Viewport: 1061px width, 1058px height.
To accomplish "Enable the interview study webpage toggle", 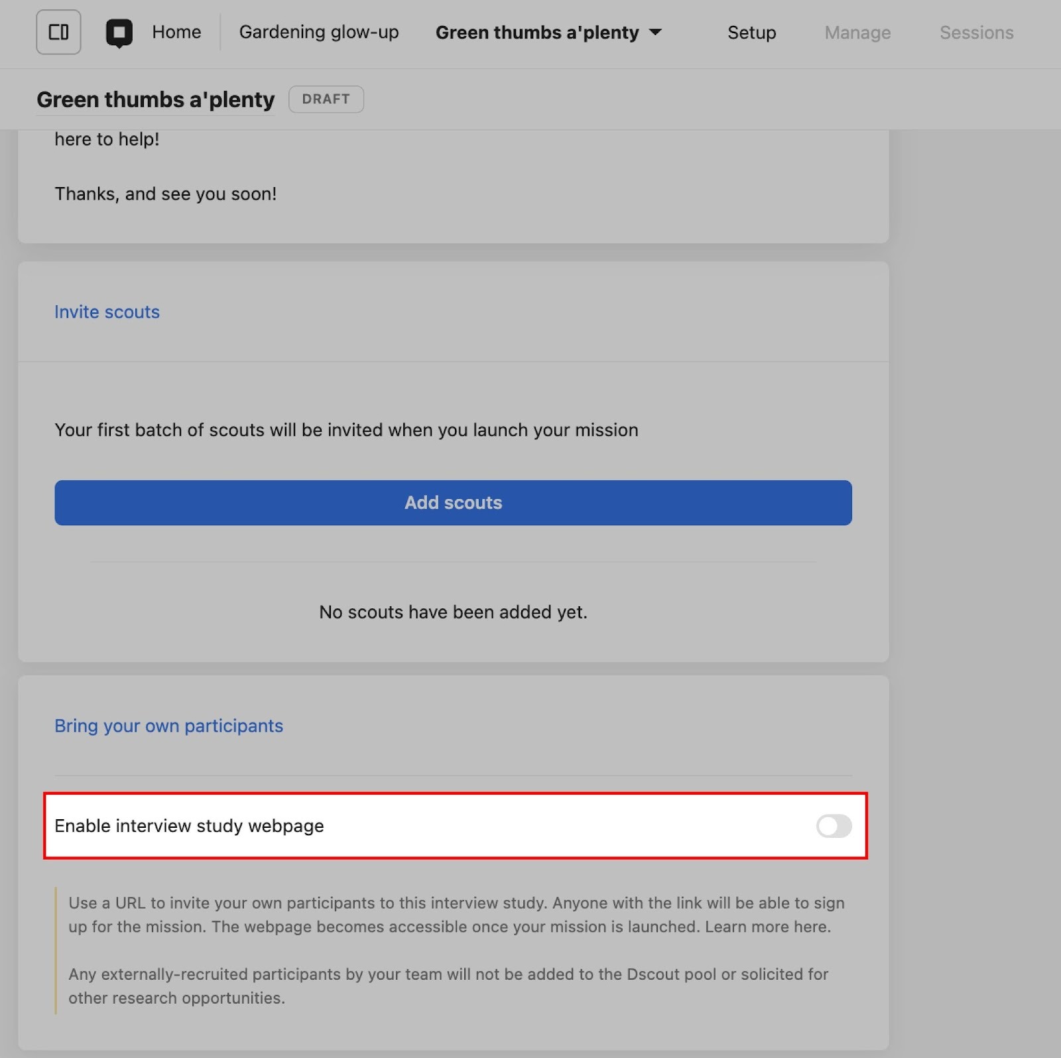I will click(834, 826).
